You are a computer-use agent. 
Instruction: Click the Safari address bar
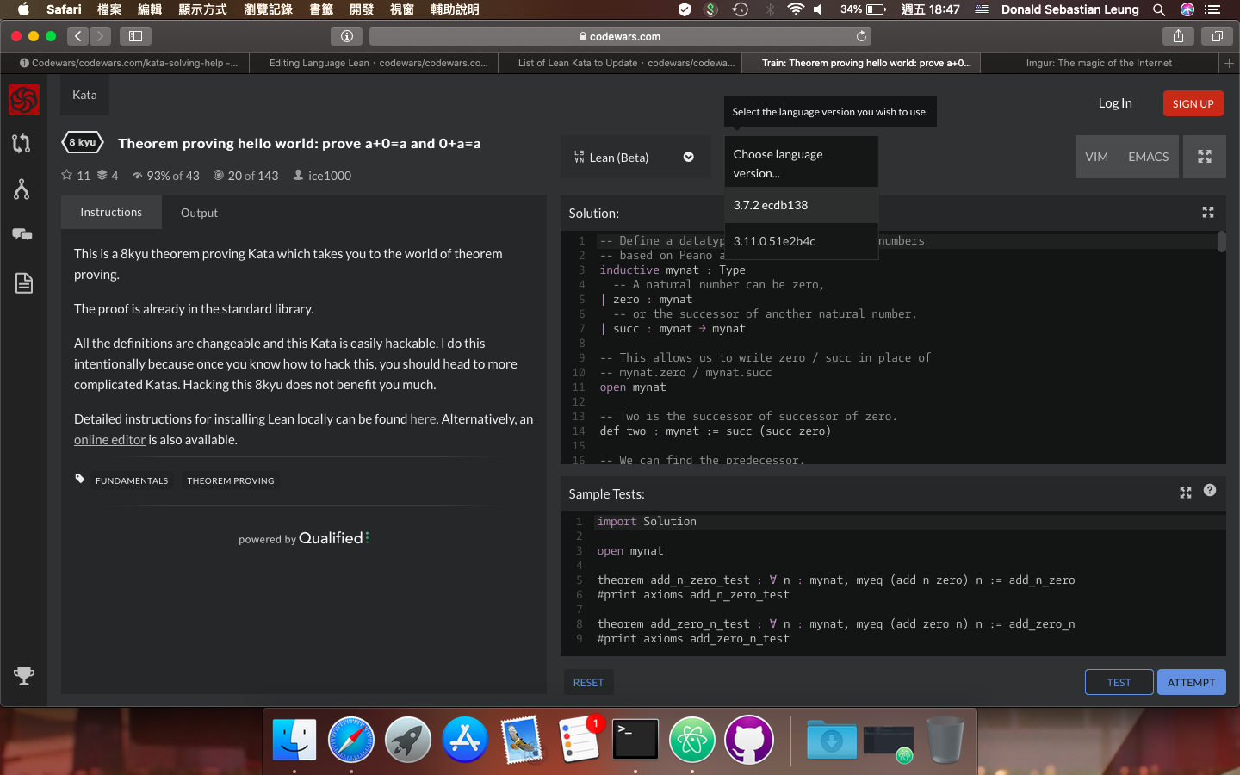coord(620,36)
